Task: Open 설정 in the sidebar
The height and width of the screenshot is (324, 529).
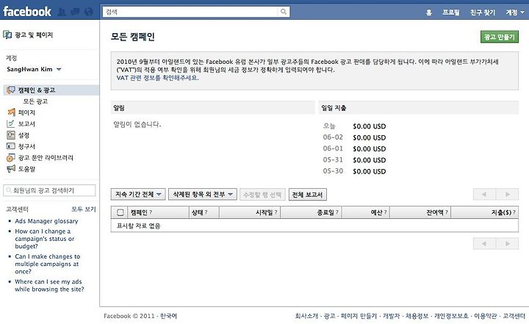Action: [x=24, y=135]
